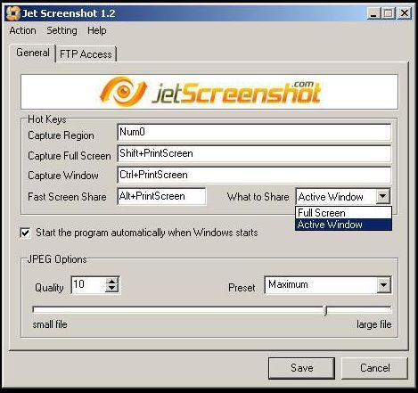The image size is (418, 393).
Task: Minimize the Jet Screenshot window
Action: click(x=373, y=13)
